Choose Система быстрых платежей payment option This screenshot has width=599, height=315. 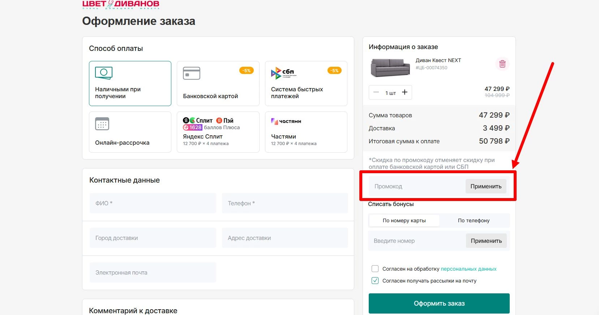306,83
